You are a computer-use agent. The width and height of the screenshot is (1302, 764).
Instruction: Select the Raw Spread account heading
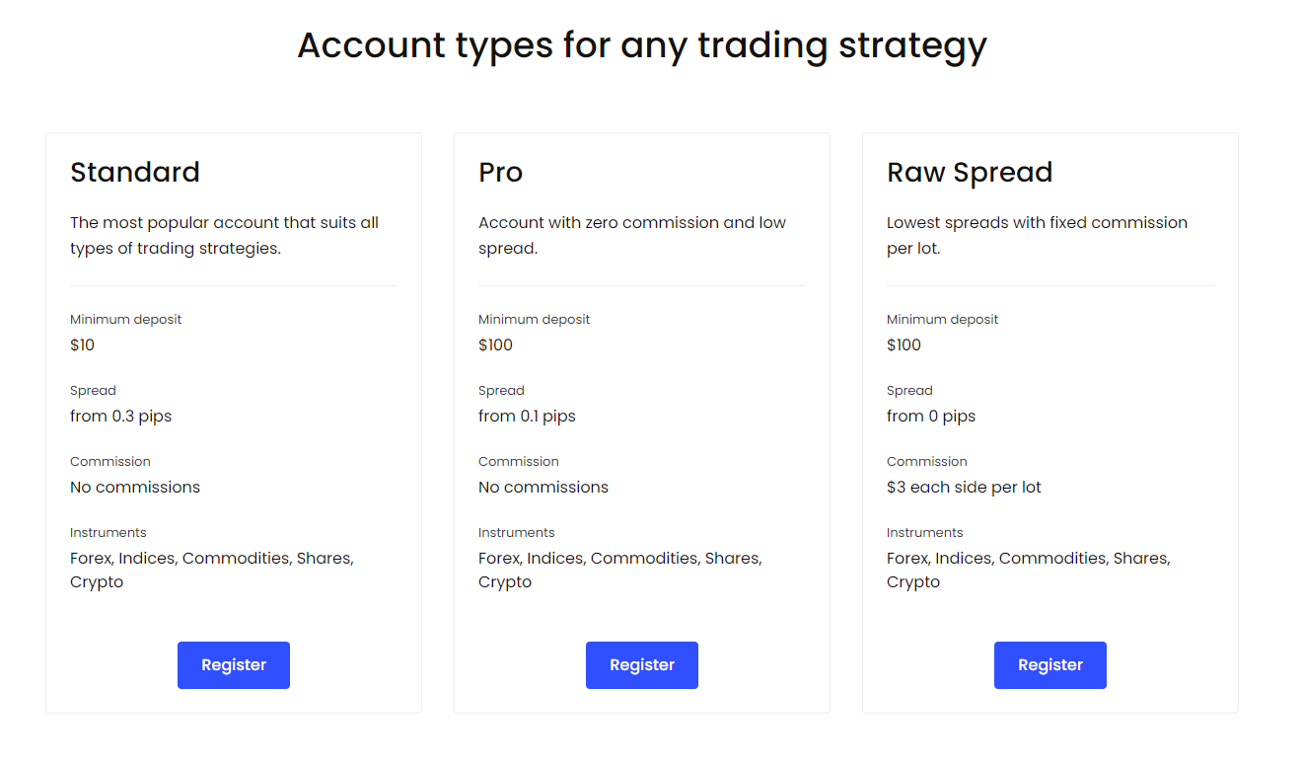(x=970, y=173)
